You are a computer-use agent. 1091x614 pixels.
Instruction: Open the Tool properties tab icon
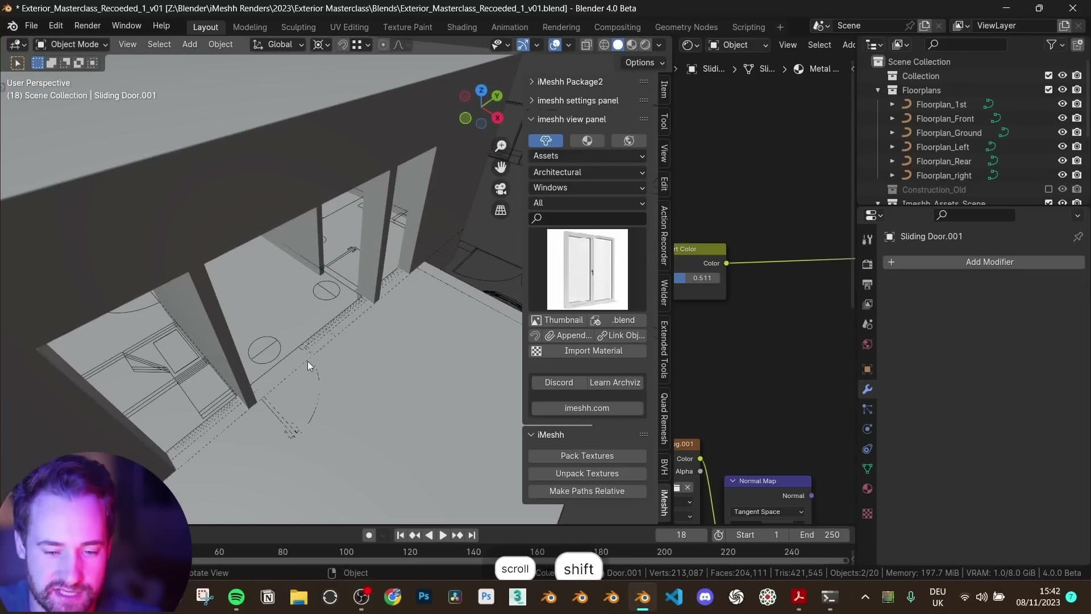point(867,239)
